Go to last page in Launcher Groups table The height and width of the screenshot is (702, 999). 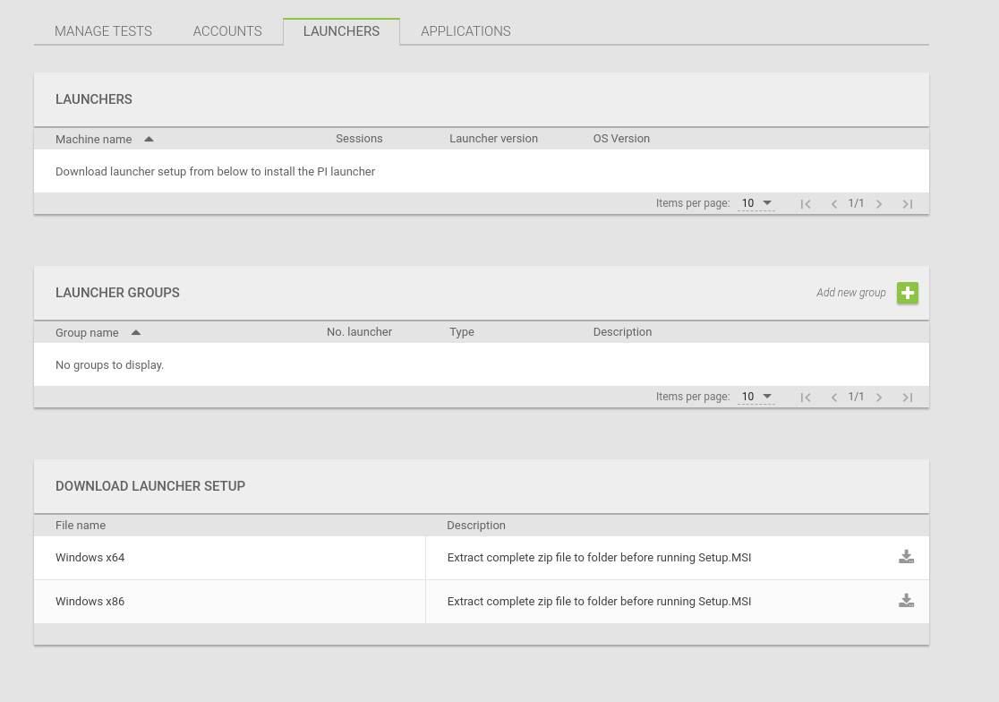coord(907,398)
